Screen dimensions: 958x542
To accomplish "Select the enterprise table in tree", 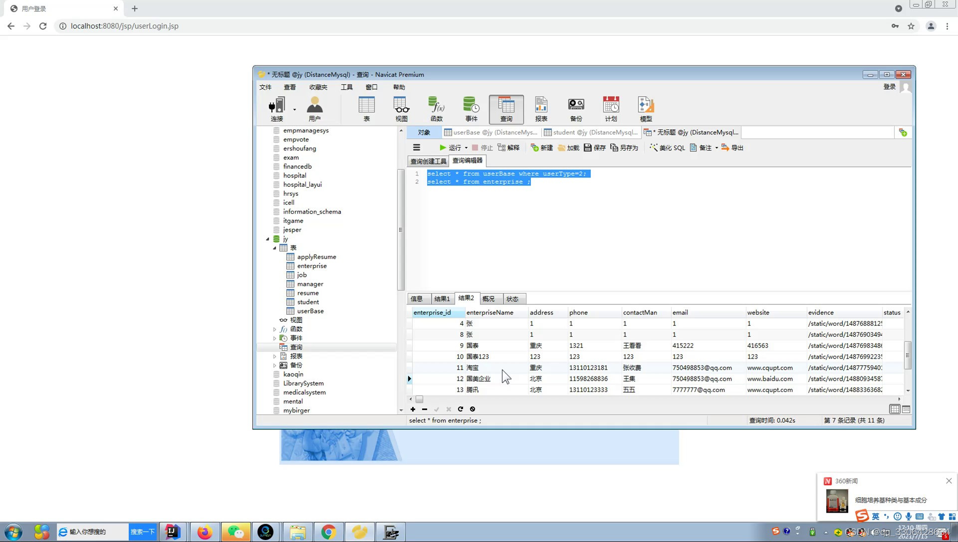I will click(x=312, y=266).
